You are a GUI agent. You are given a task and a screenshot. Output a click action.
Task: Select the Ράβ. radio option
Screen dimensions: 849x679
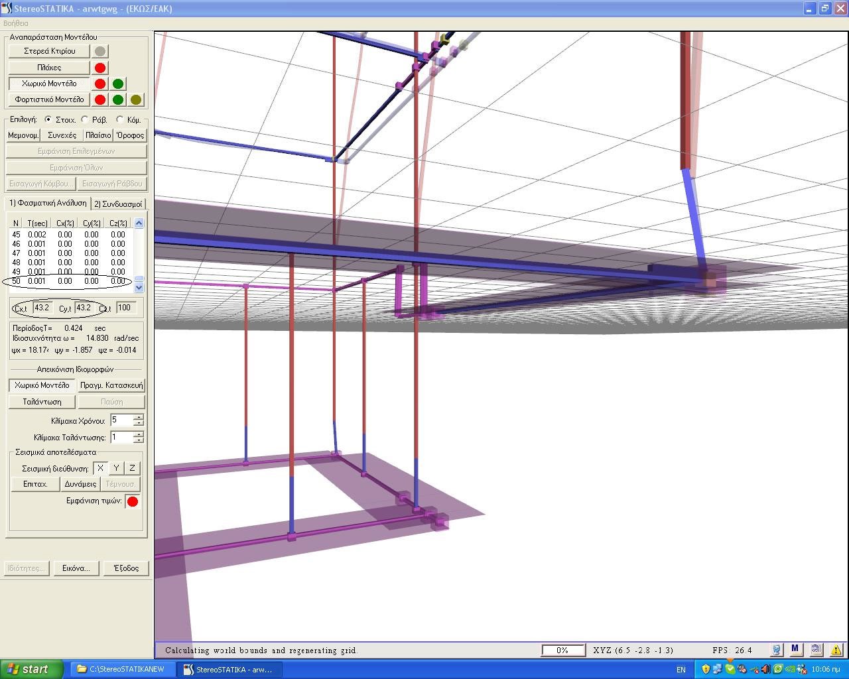click(x=85, y=119)
